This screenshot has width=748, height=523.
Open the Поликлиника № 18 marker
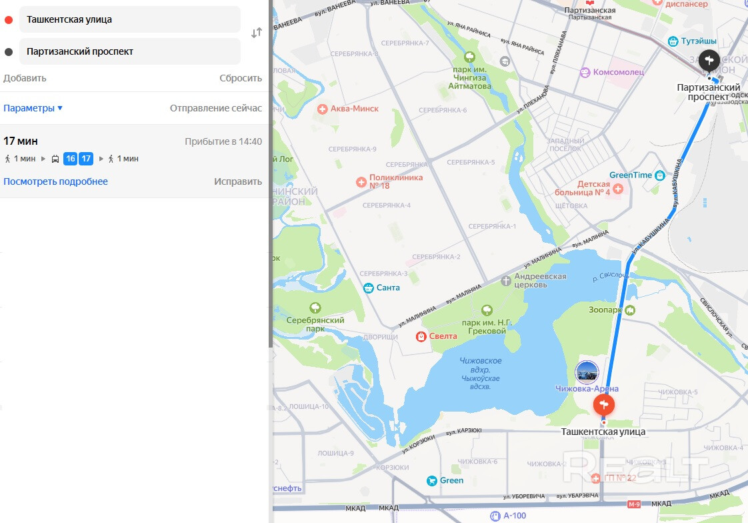tap(361, 182)
